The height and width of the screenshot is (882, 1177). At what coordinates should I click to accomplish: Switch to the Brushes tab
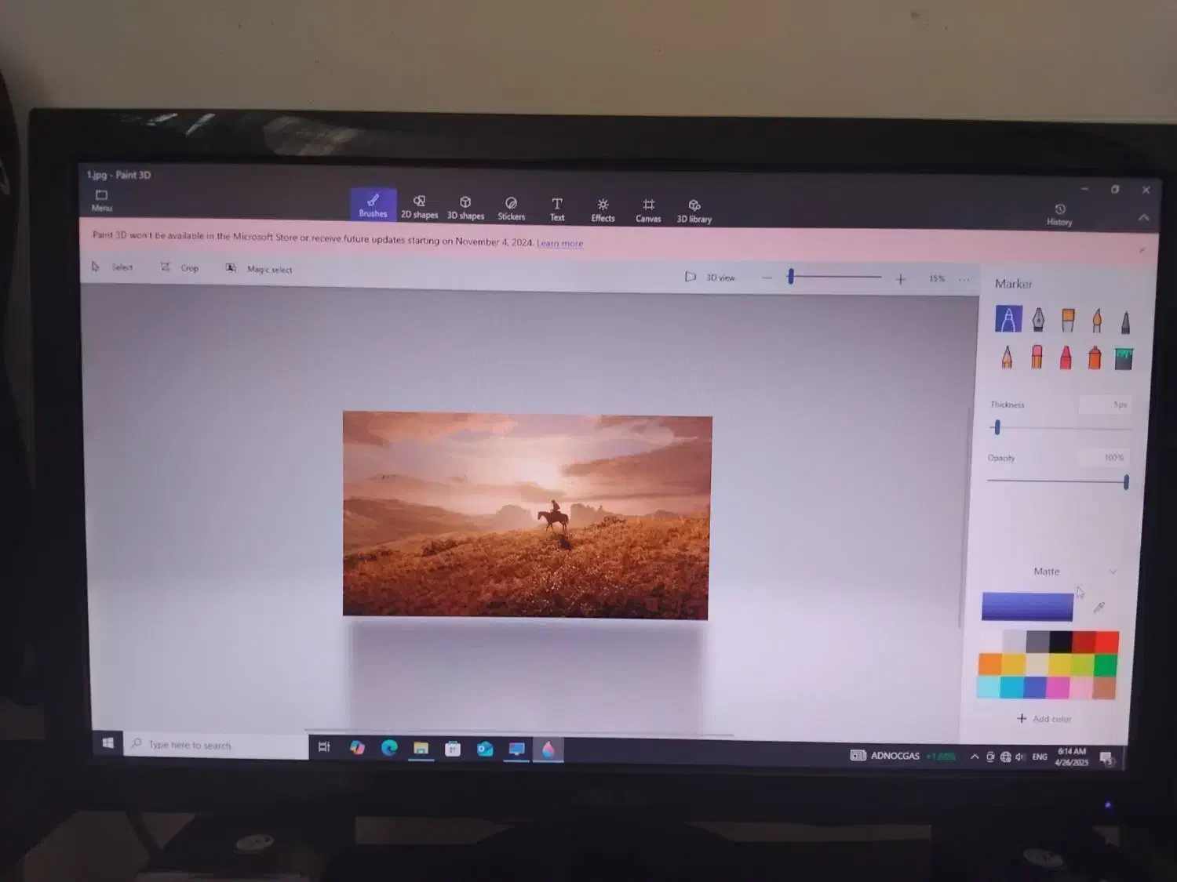373,205
